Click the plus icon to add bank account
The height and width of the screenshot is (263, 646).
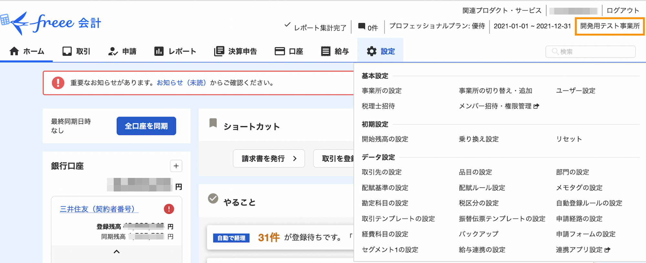[x=176, y=166]
